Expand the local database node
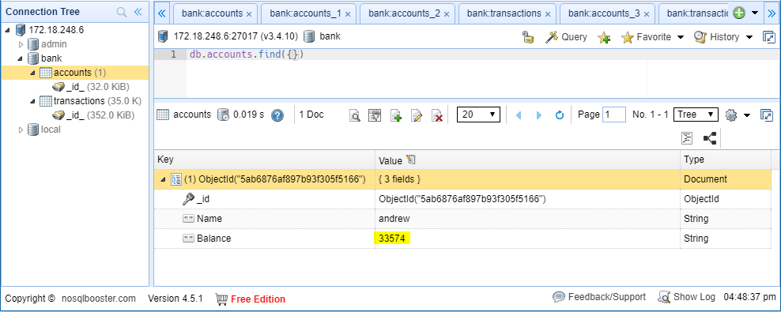 point(21,130)
